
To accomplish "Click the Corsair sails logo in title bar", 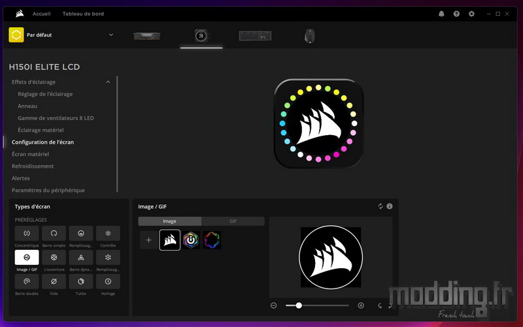I will pyautogui.click(x=20, y=14).
